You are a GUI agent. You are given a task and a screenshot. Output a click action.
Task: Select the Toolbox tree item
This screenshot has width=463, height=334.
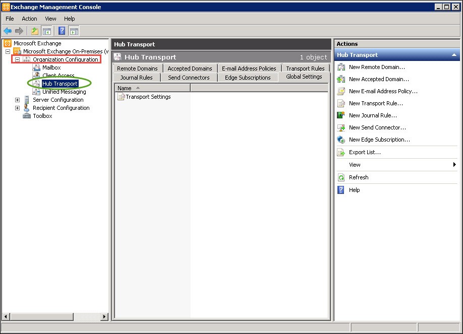click(42, 116)
